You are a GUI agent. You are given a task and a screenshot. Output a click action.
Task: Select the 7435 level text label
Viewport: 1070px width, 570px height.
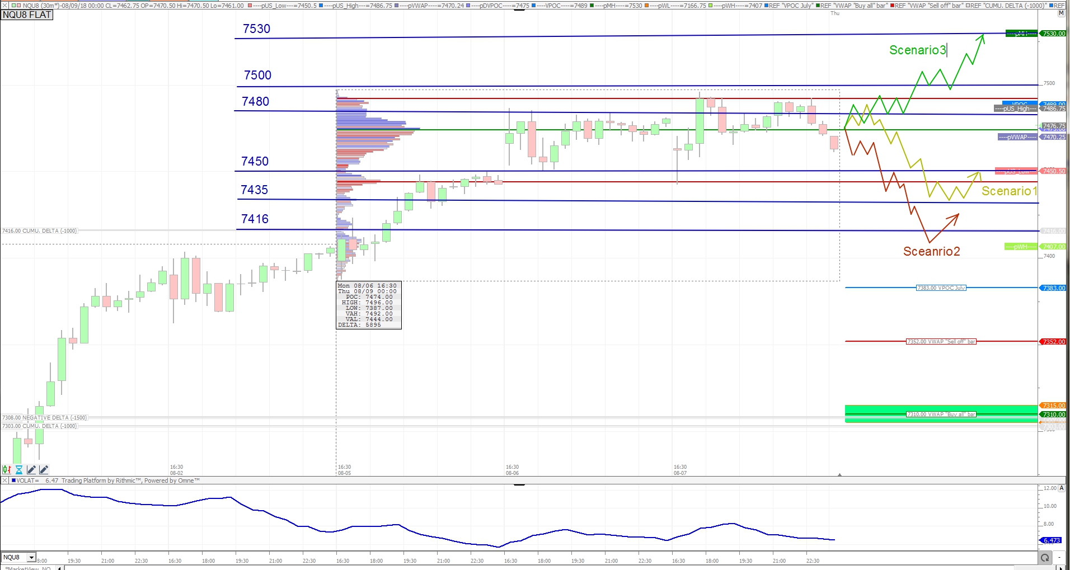tap(255, 190)
